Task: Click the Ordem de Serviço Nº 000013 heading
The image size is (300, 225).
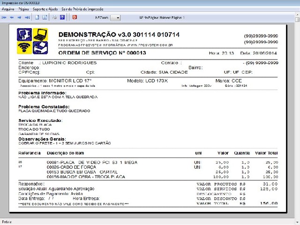Action: (x=102, y=52)
